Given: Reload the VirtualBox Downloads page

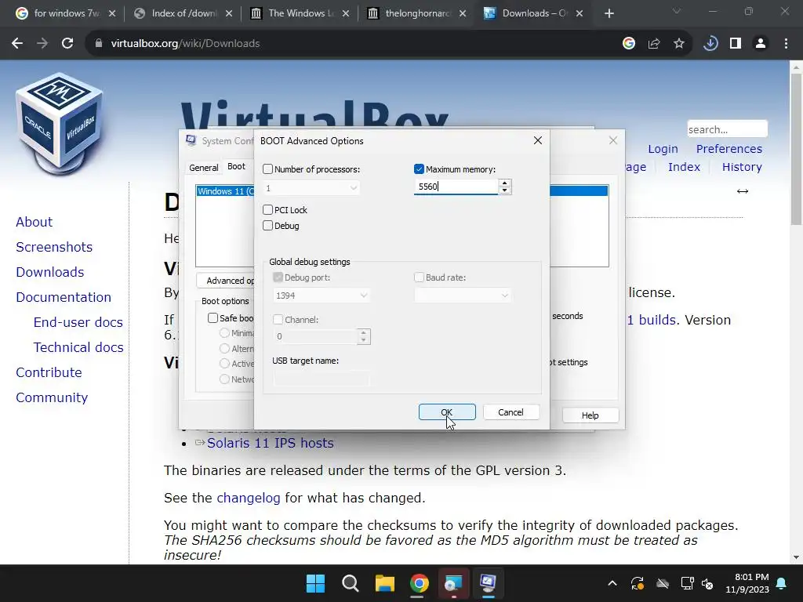Looking at the screenshot, I should (67, 44).
